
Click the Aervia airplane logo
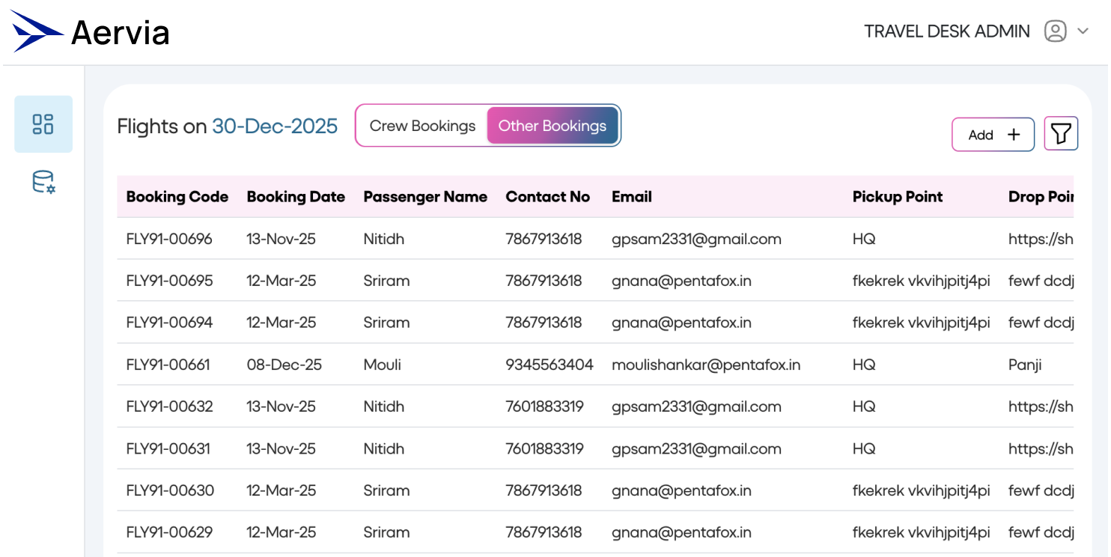(34, 31)
